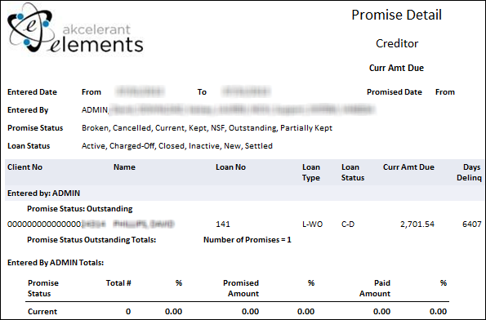Image resolution: width=486 pixels, height=320 pixels.
Task: Click the 'akcelerant elements' logo text
Action: click(96, 38)
